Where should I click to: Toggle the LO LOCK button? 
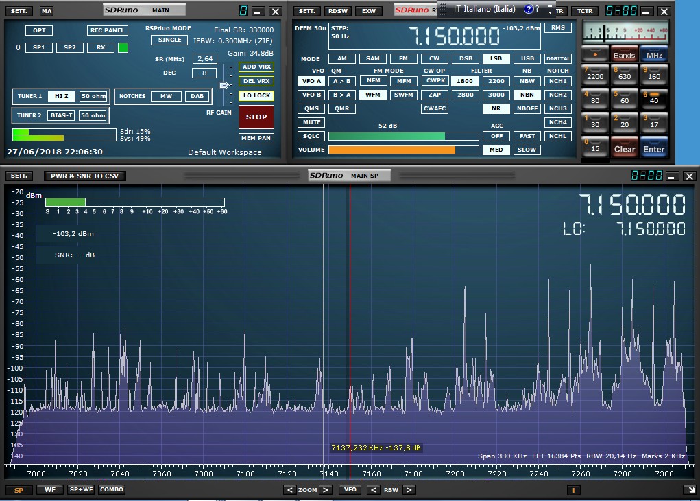[x=256, y=95]
